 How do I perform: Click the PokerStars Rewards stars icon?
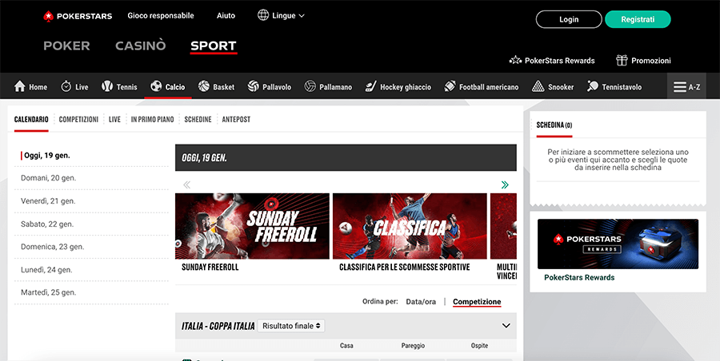pyautogui.click(x=515, y=60)
